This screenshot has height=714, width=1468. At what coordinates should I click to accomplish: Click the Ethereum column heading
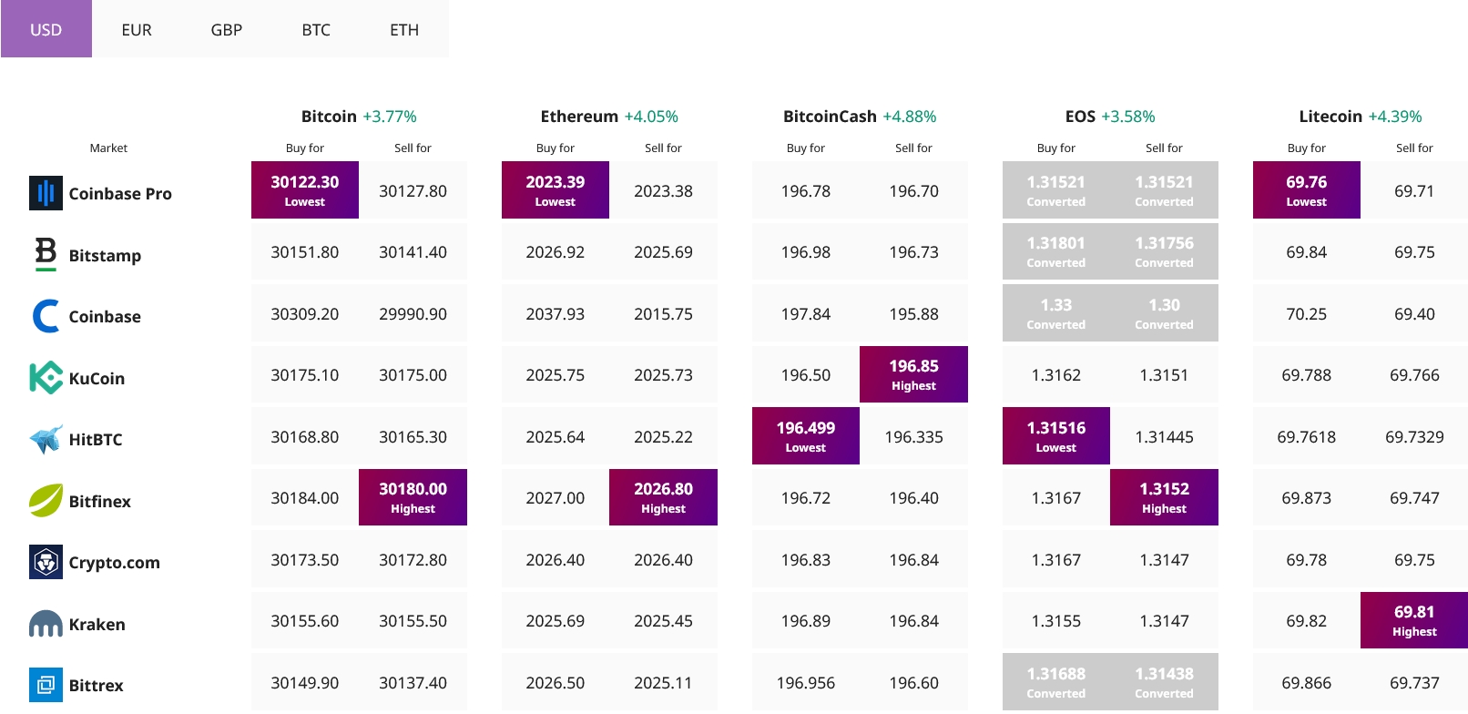pyautogui.click(x=579, y=116)
